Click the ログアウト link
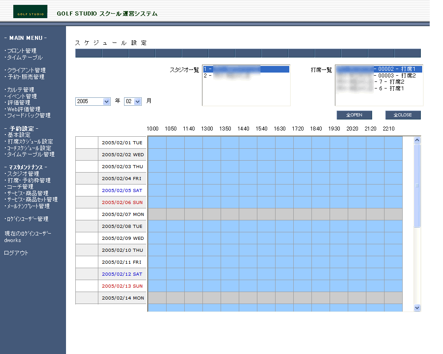 coord(16,253)
